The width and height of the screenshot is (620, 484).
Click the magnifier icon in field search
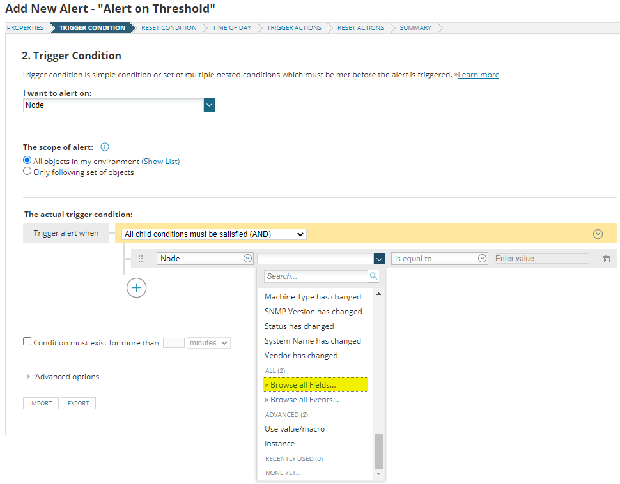pos(373,276)
